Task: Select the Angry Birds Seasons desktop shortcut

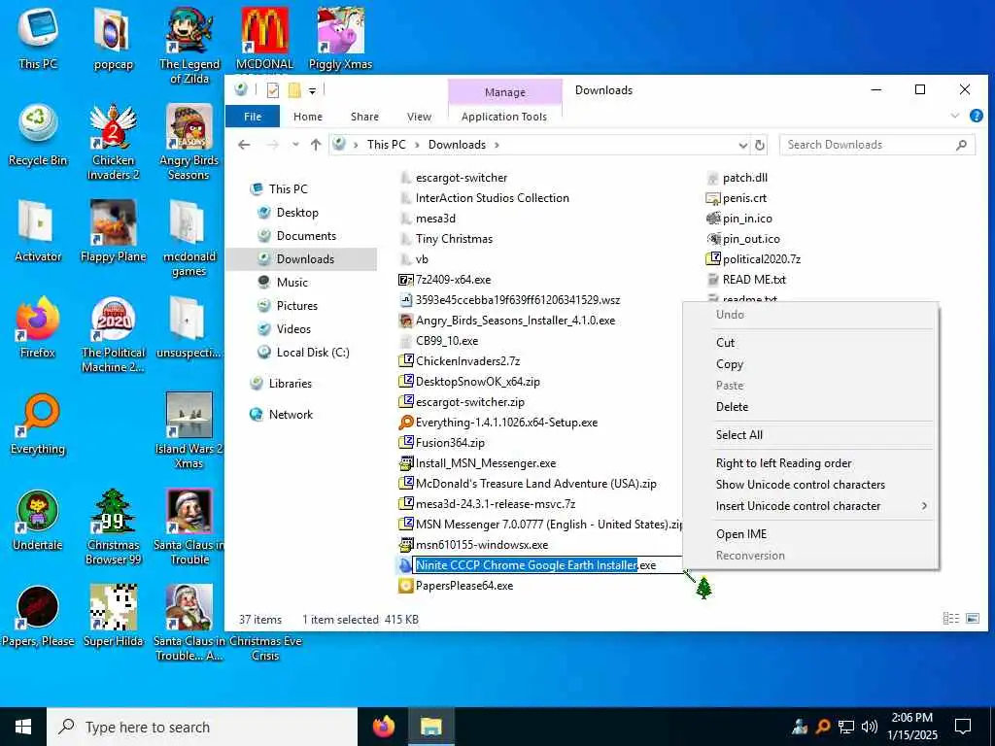Action: click(189, 143)
